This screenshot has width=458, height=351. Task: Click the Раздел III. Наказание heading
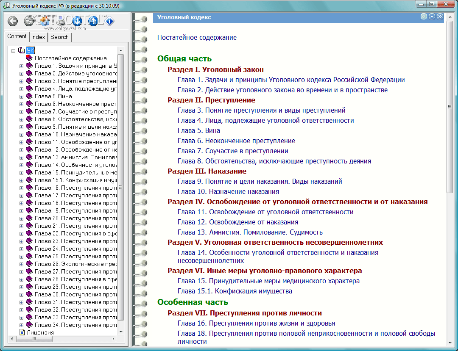[x=207, y=171]
